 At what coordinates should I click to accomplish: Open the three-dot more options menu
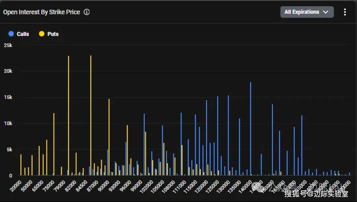click(345, 12)
